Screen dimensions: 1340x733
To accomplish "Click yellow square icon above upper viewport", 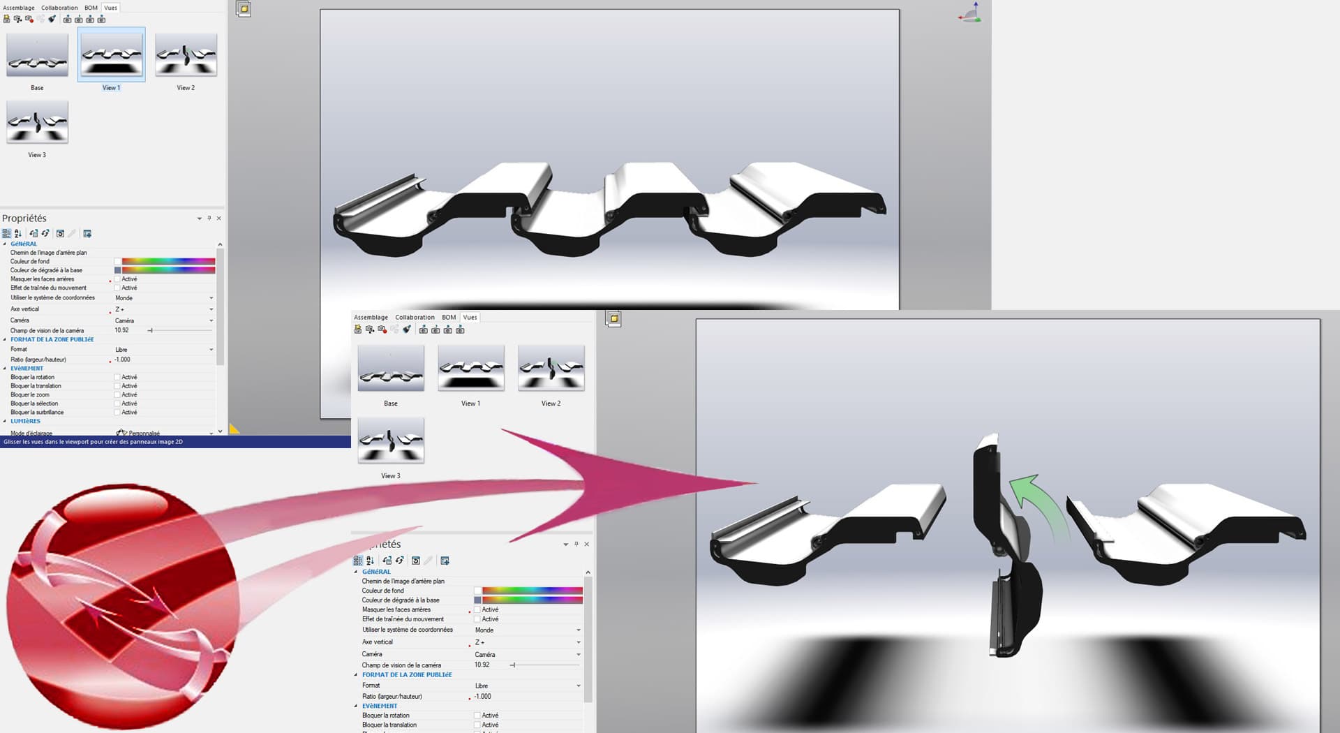I will [x=244, y=9].
